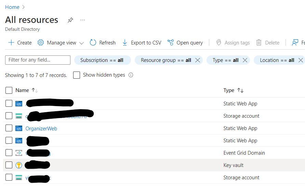Click the last Storage account row icon

click(19, 178)
